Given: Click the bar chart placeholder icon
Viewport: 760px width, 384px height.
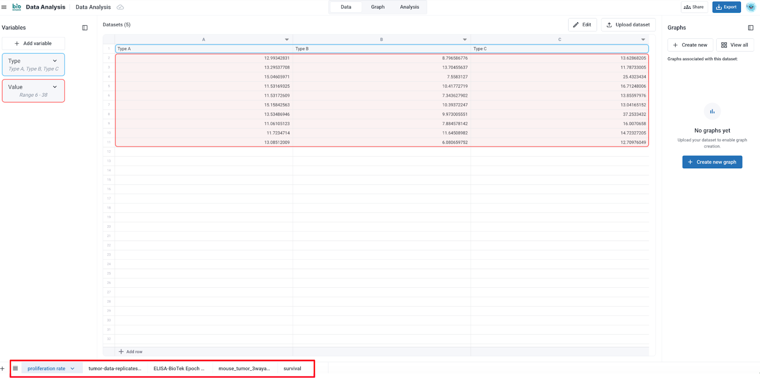Looking at the screenshot, I should point(712,112).
